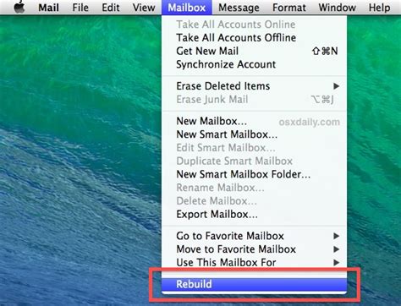Open the Apple menu
The image size is (401, 306).
coord(19,8)
